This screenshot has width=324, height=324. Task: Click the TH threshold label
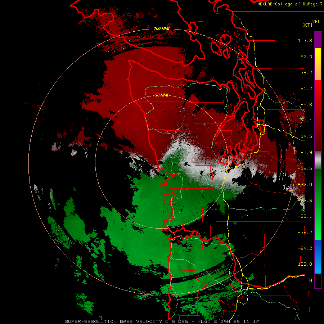[309, 280]
